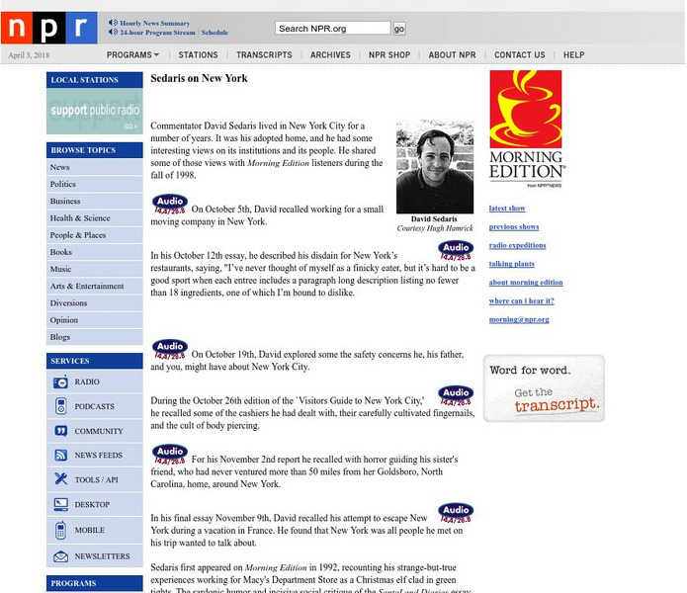Browse the Business topic
Viewport: 687px width, 593px height.
coord(95,201)
